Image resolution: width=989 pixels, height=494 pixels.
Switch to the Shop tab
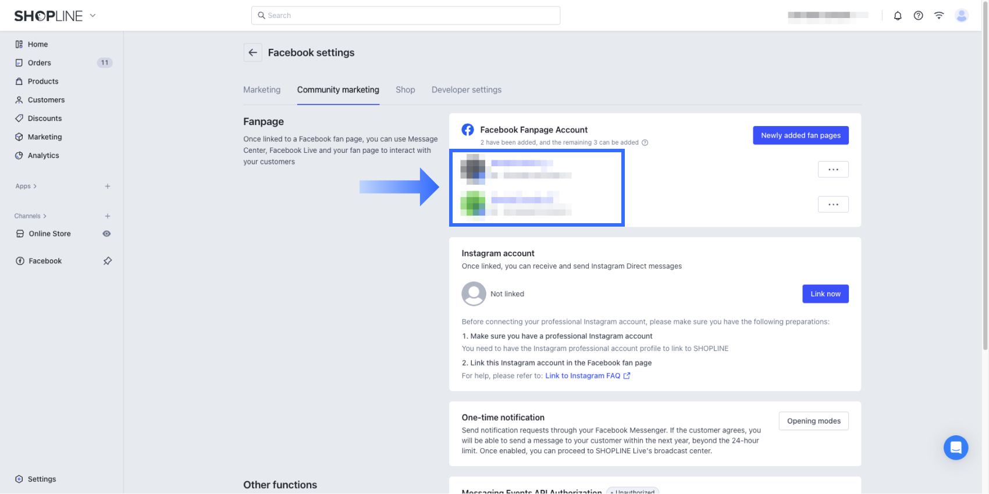(405, 90)
